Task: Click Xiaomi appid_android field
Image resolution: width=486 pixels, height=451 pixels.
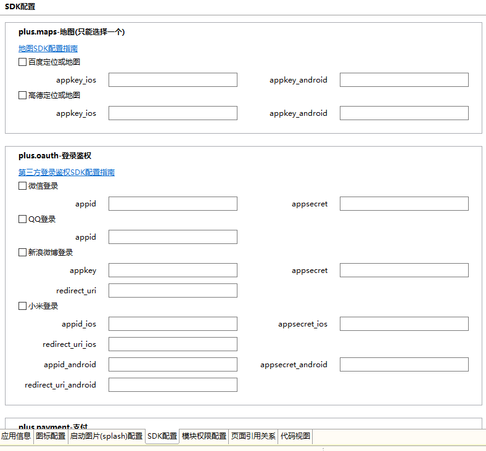Action: pyautogui.click(x=173, y=364)
